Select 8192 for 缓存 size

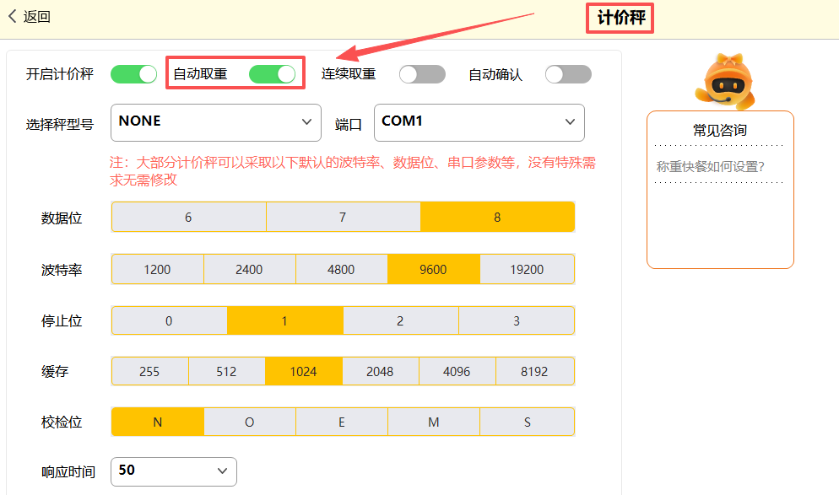click(x=534, y=371)
